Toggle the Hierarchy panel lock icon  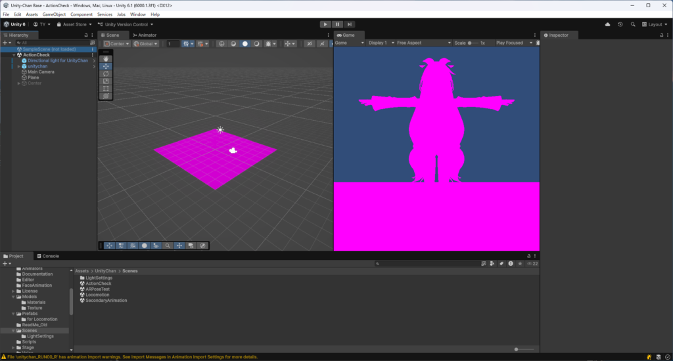(x=86, y=35)
